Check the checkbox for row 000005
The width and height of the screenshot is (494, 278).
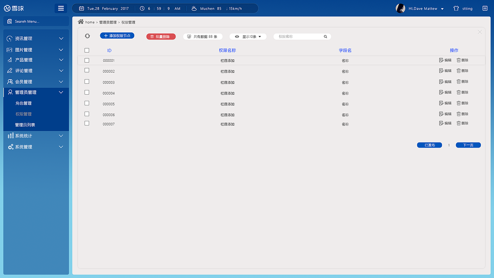[87, 103]
